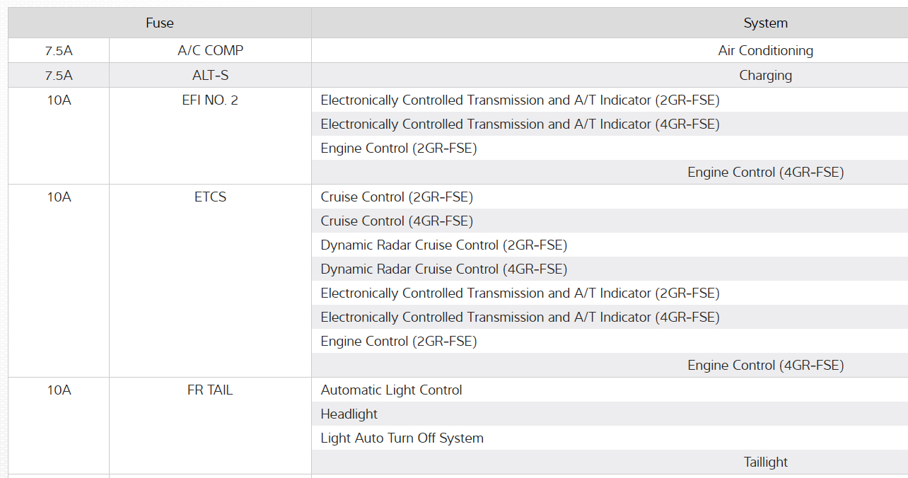Select the 10A rating beside FR TAIL

[59, 390]
